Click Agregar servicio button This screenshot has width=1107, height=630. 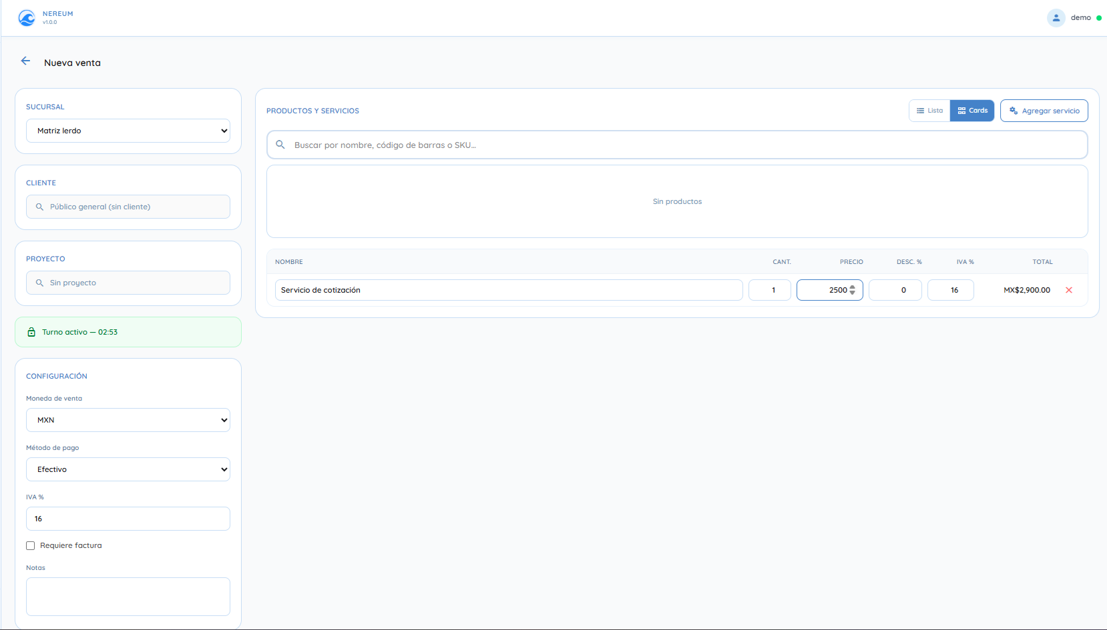click(x=1044, y=111)
